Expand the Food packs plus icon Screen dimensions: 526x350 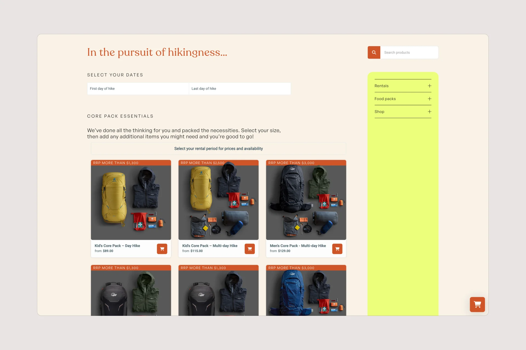(430, 99)
